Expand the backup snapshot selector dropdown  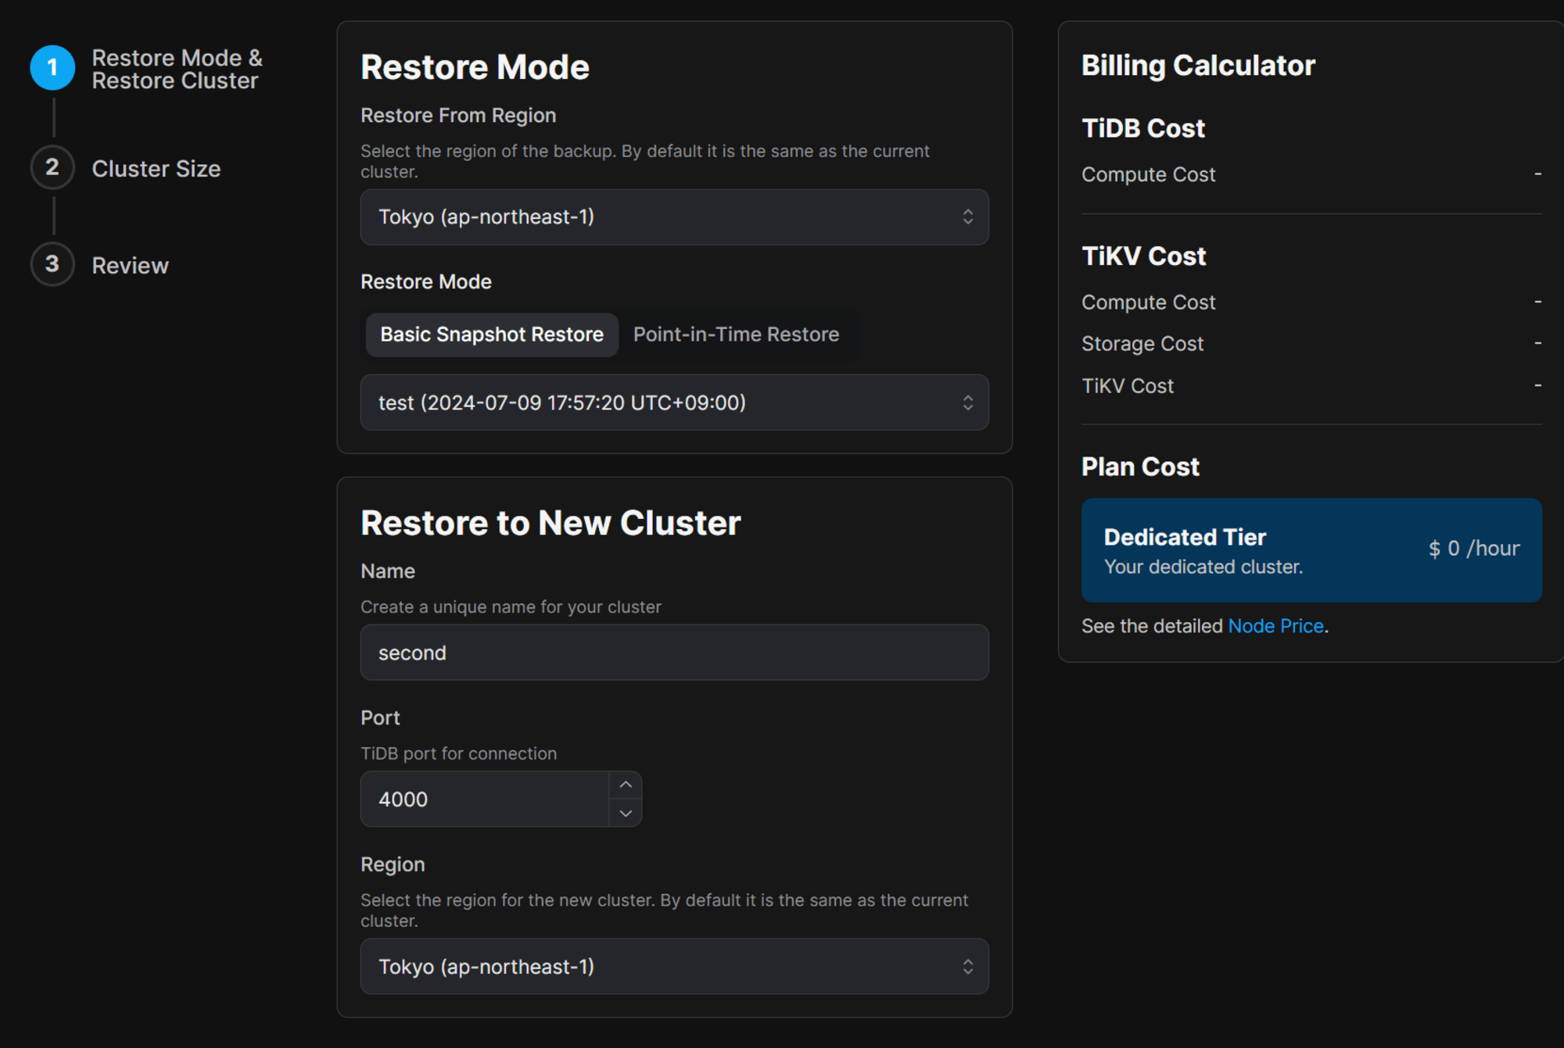[674, 402]
